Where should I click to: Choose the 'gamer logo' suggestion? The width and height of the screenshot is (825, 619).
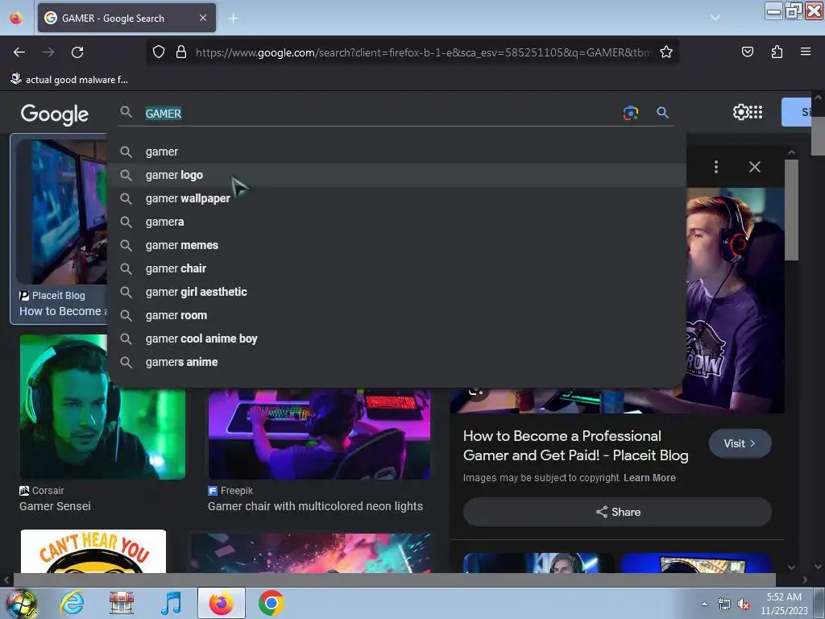(396, 175)
